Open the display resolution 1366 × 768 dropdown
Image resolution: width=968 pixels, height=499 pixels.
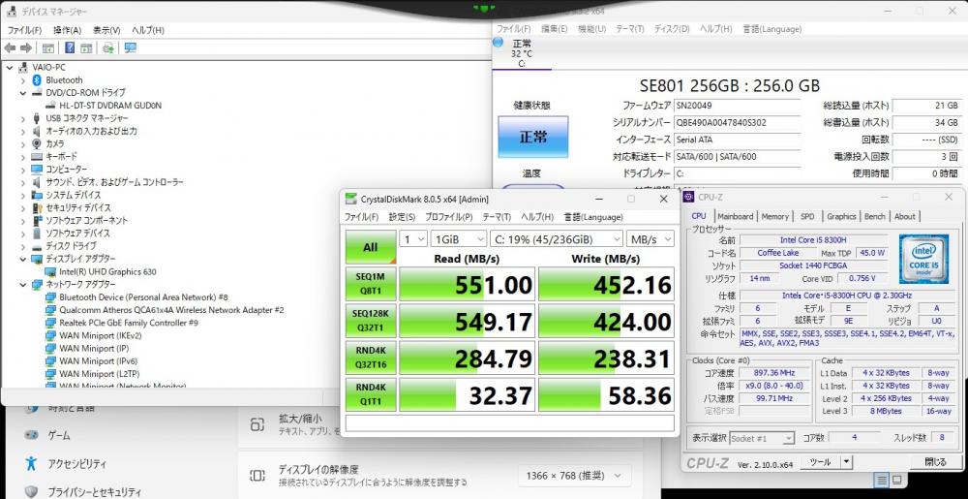coord(574,476)
